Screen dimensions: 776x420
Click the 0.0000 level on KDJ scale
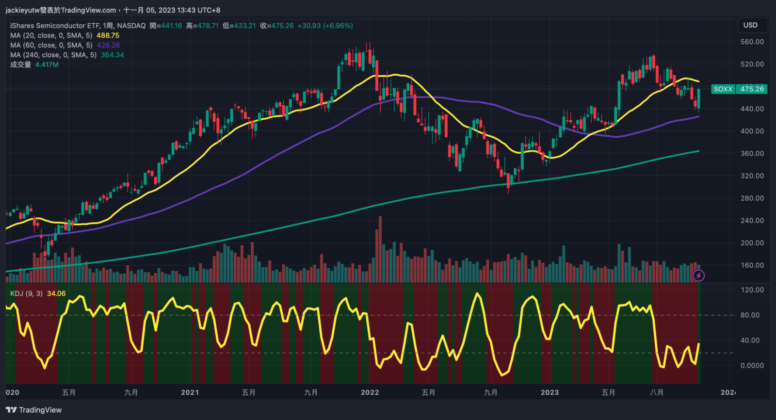(x=752, y=366)
